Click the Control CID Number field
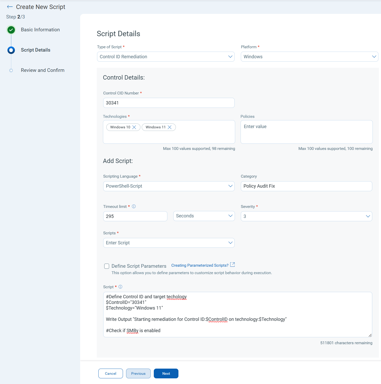Screen dimensions: 381x384 169,103
